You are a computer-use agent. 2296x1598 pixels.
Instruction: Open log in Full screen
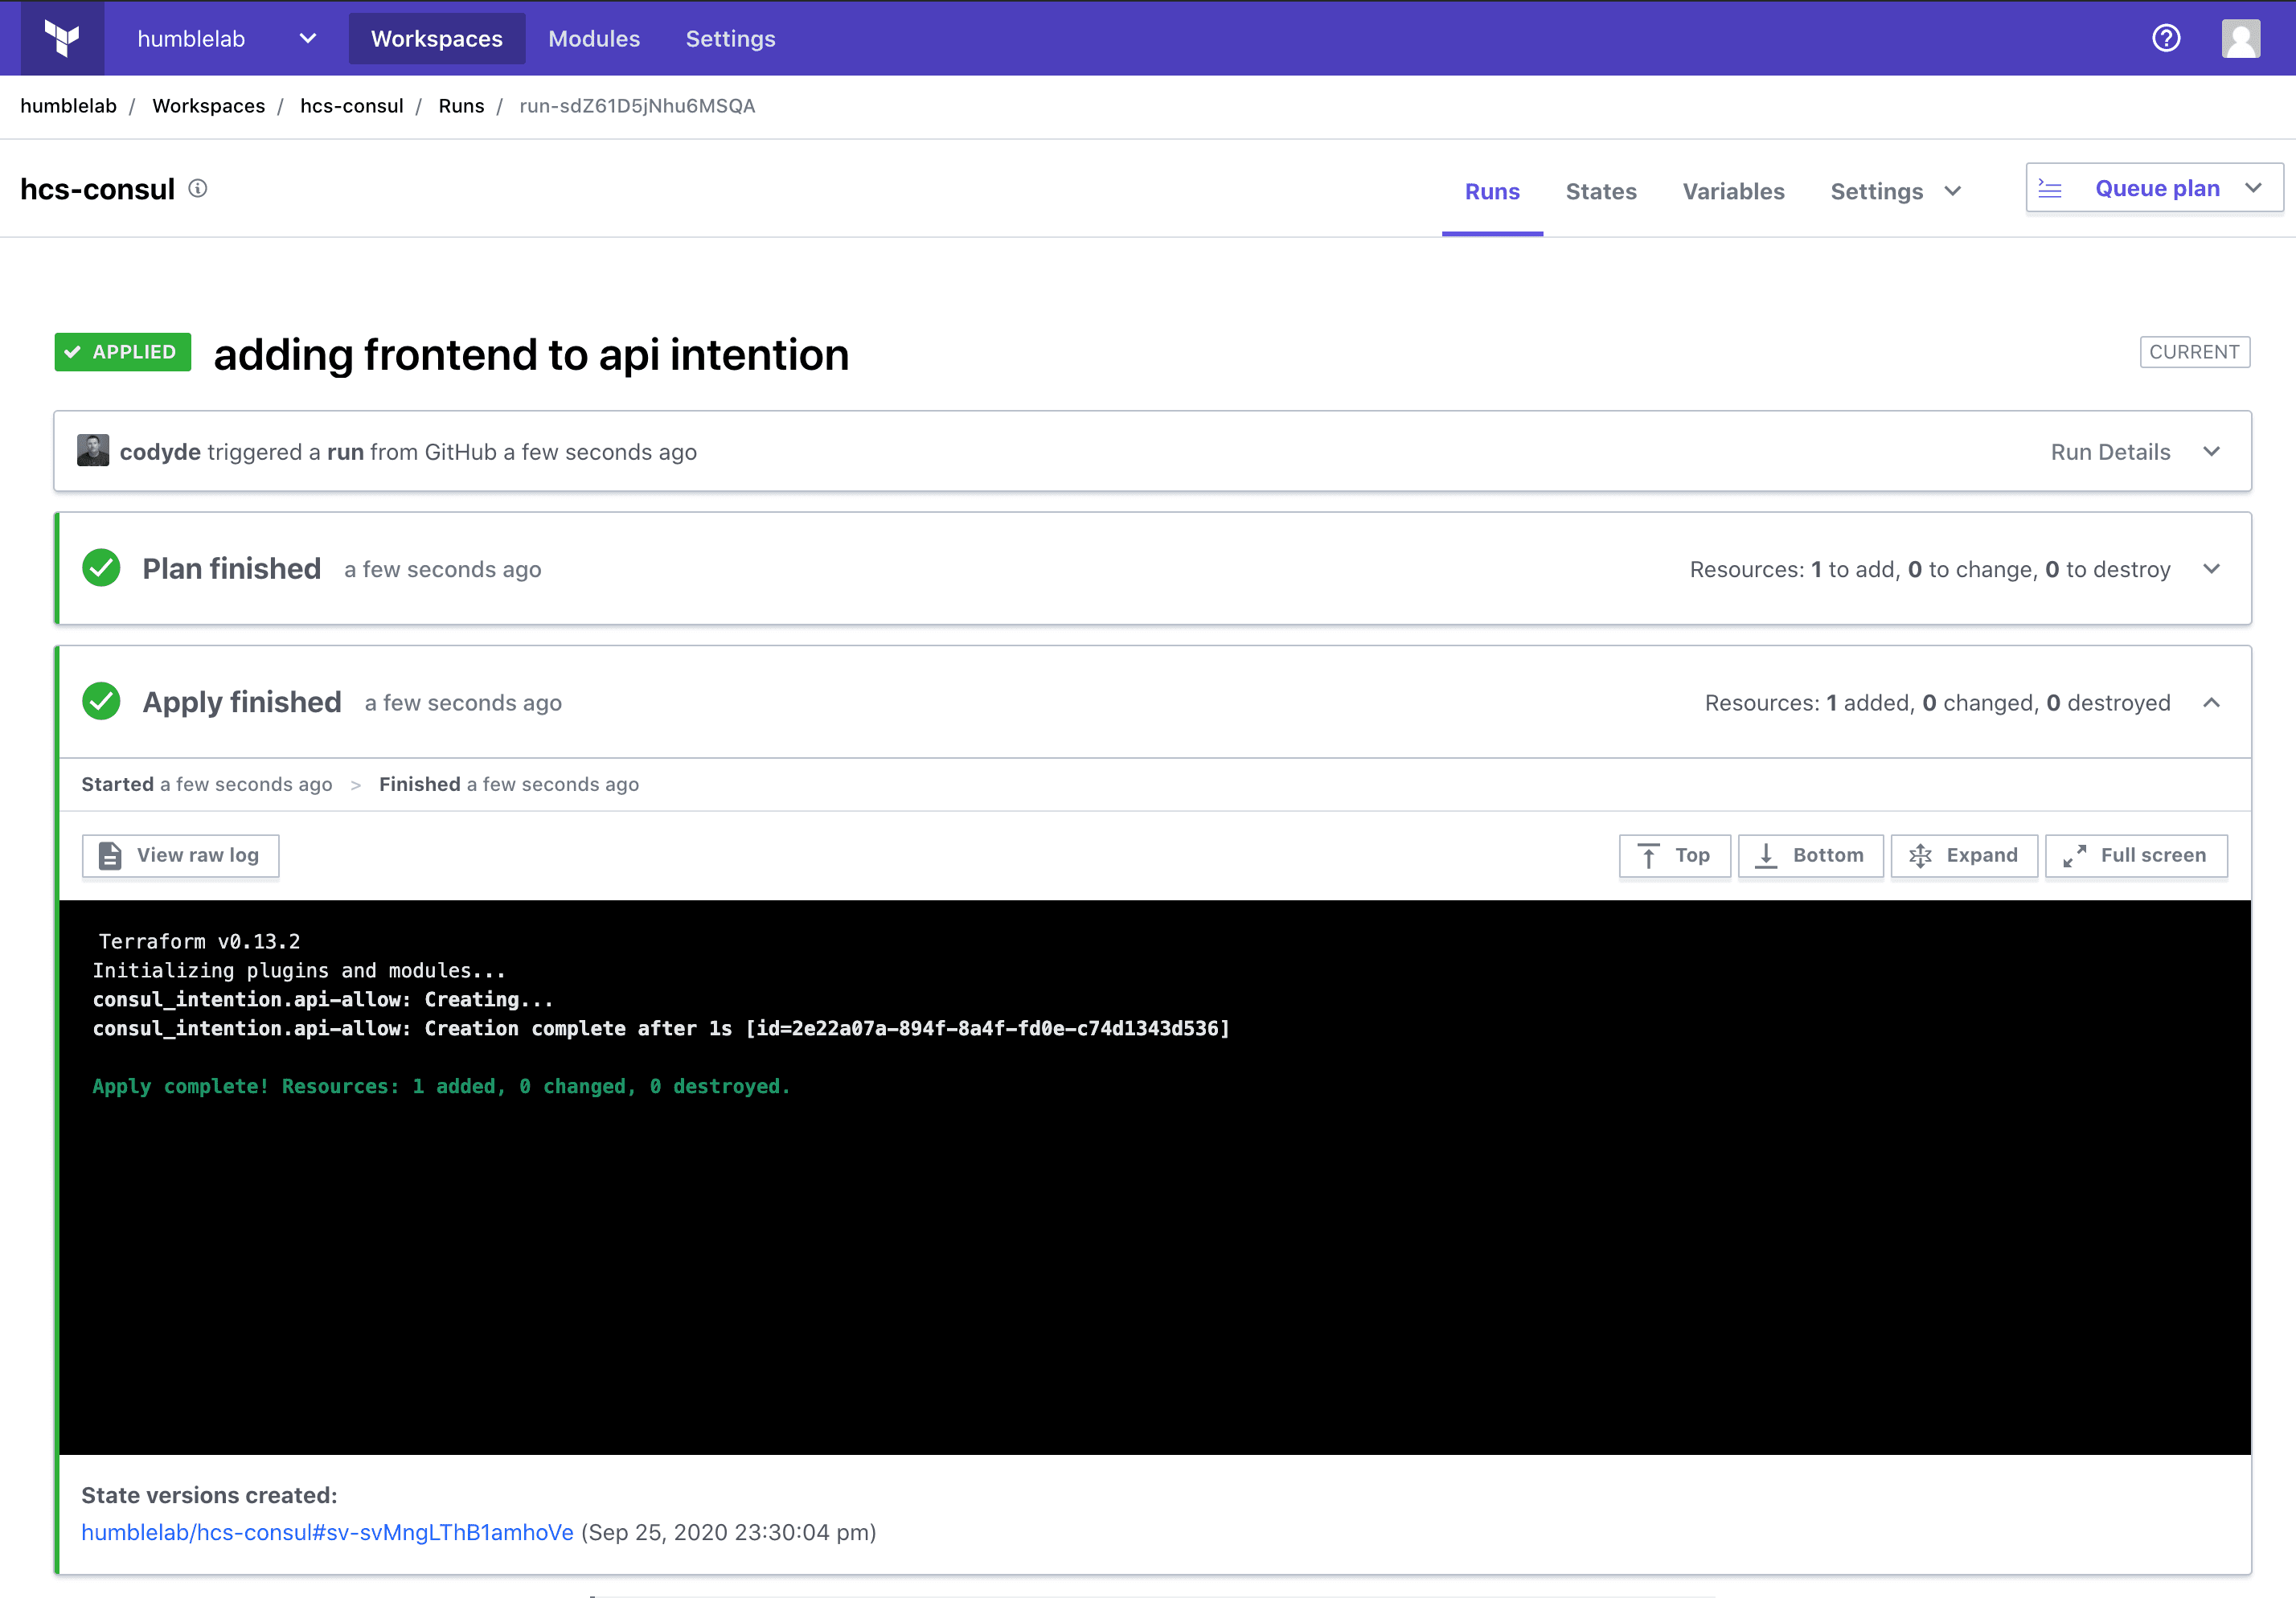(2136, 856)
